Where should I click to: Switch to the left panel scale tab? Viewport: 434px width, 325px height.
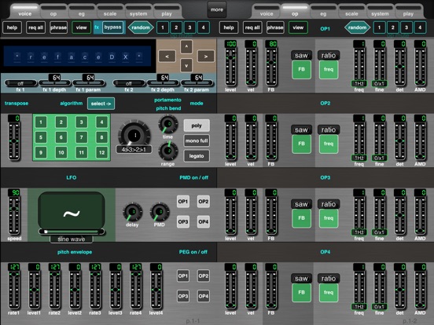(110, 12)
